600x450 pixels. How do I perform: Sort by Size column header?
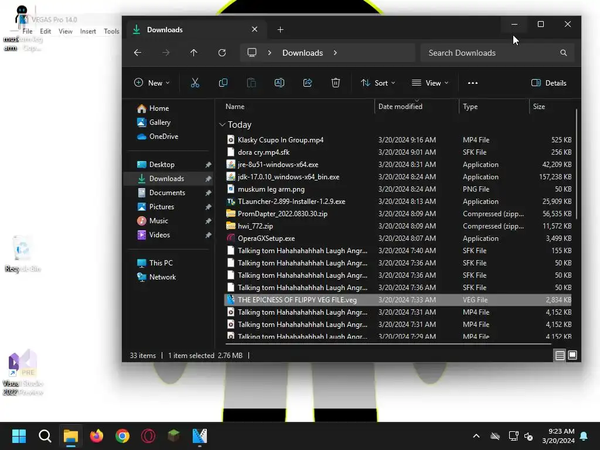coord(552,107)
